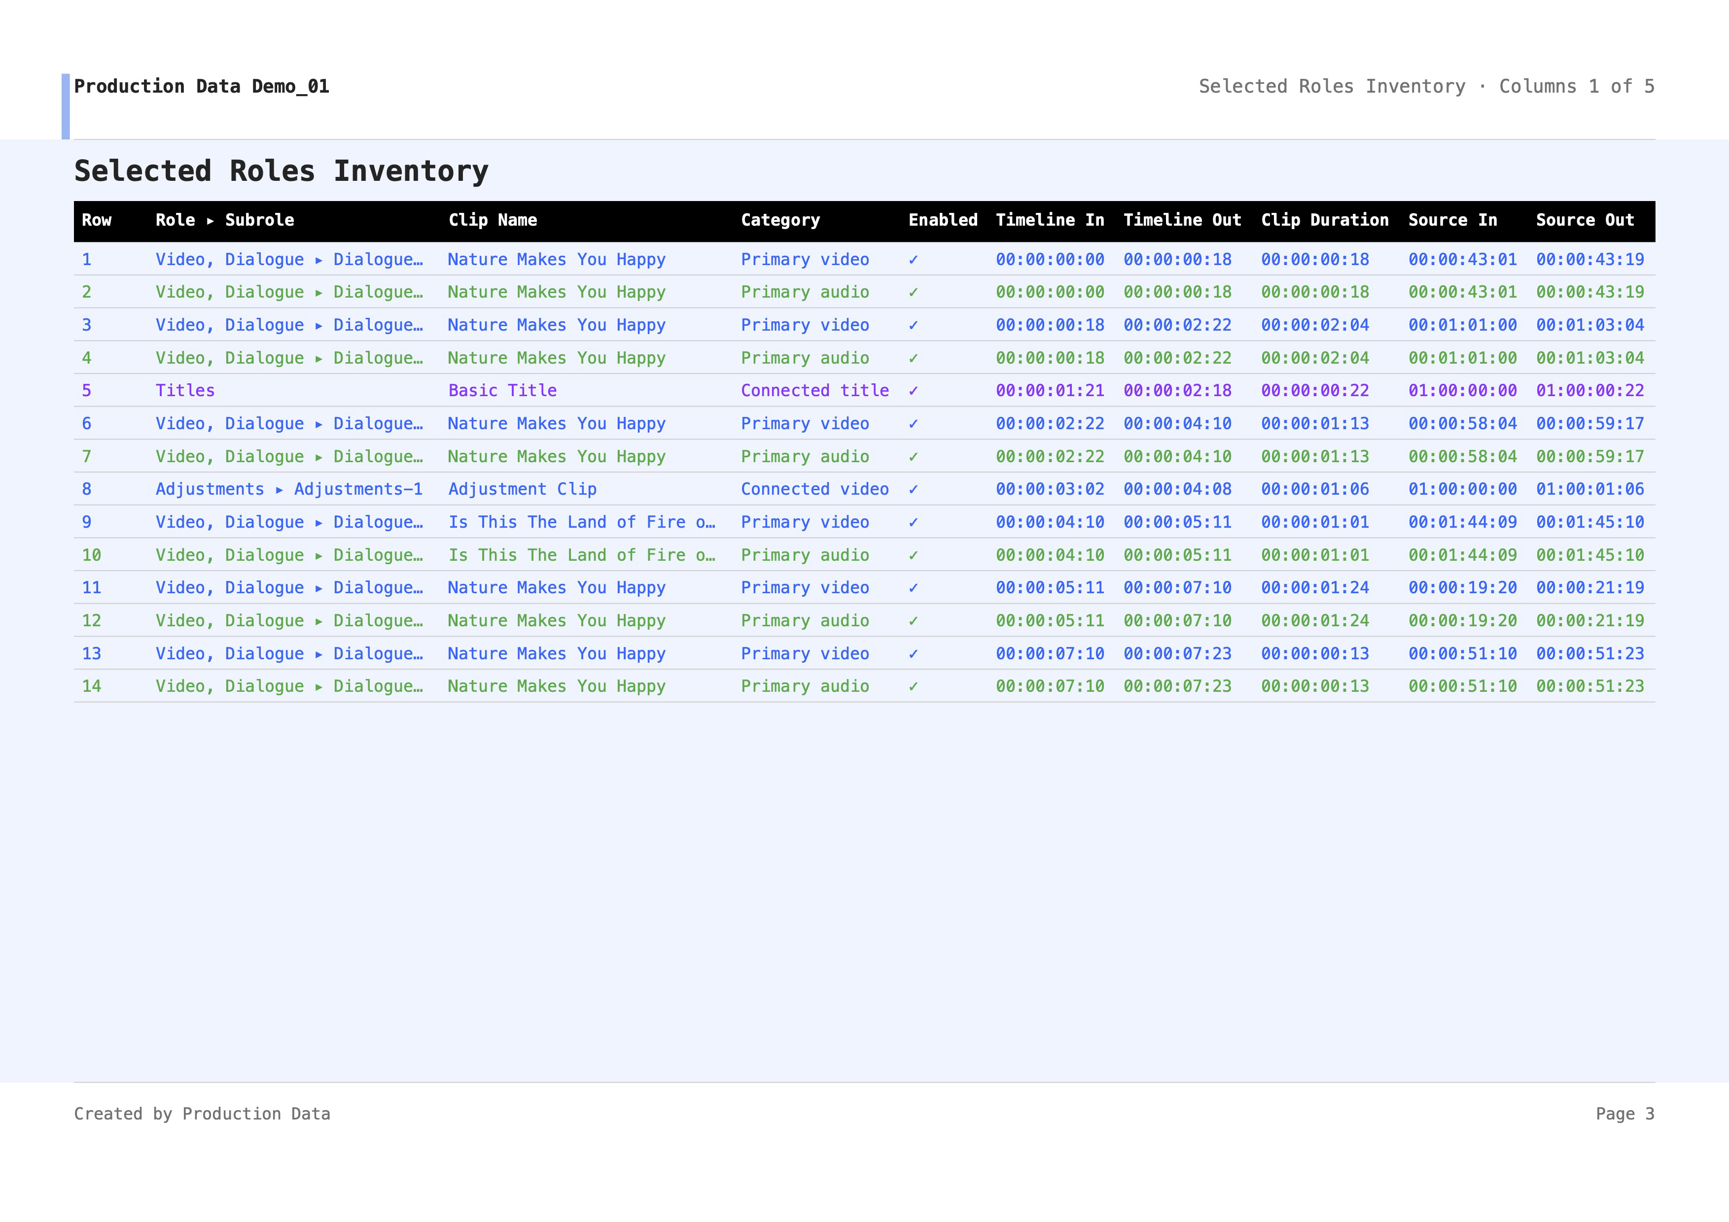This screenshot has width=1729, height=1222.
Task: Click the Timeline Out column header
Action: tap(1182, 220)
